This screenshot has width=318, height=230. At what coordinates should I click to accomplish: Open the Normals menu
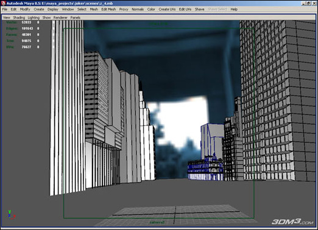point(138,9)
